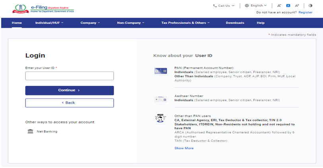Open the Downloads menu item
Screen dimensions: 323x168
[235, 23]
